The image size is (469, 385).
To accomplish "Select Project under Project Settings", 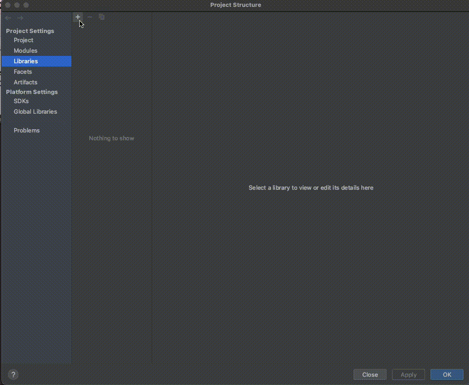I will 23,40.
